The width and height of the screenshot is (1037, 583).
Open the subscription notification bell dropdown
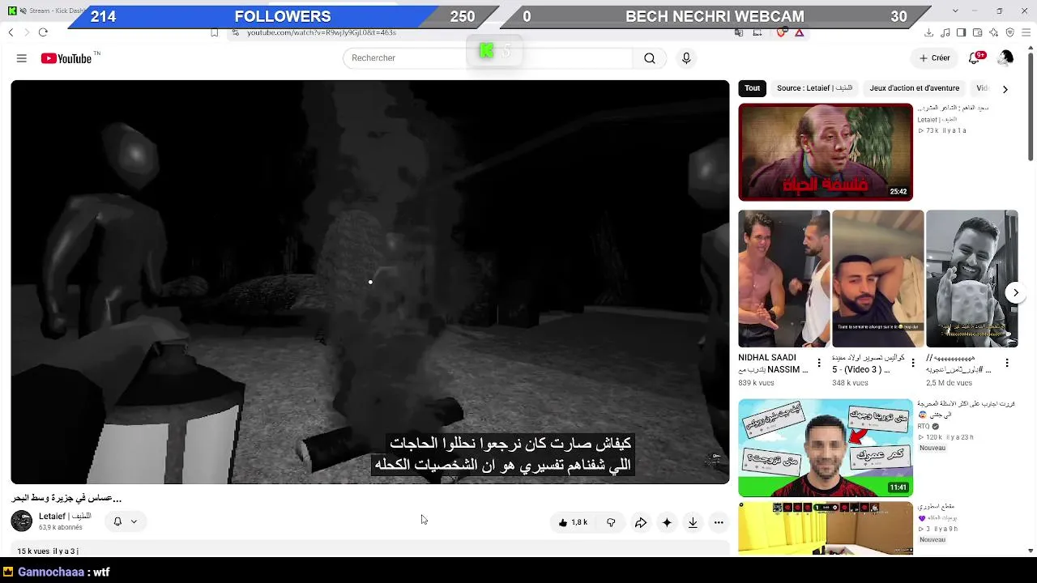pyautogui.click(x=125, y=521)
